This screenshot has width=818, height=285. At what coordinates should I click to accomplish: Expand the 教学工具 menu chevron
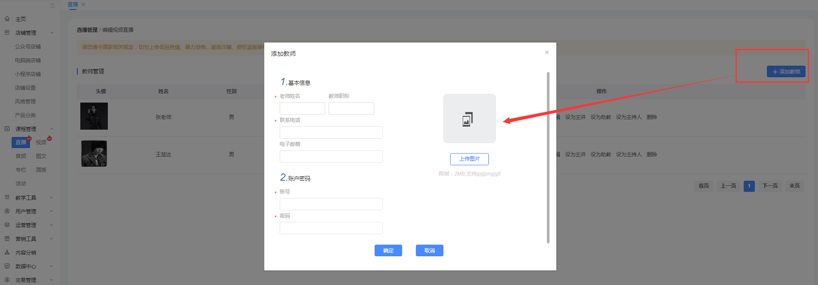click(52, 197)
